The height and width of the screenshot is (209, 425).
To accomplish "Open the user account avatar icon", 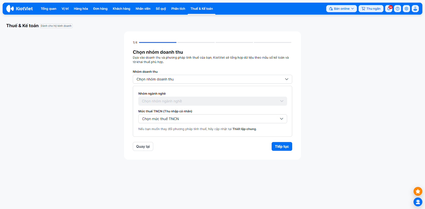I will coord(415,9).
